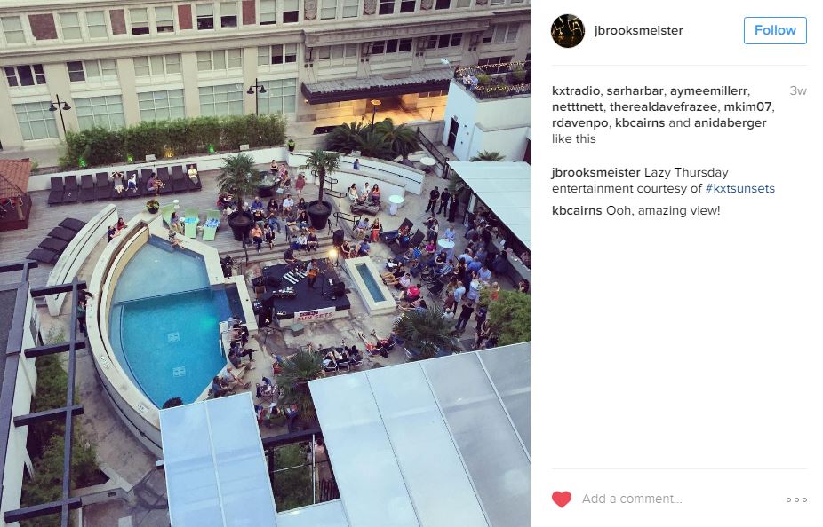Click the rooftop pool concert photo
The height and width of the screenshot is (527, 823).
265,263
